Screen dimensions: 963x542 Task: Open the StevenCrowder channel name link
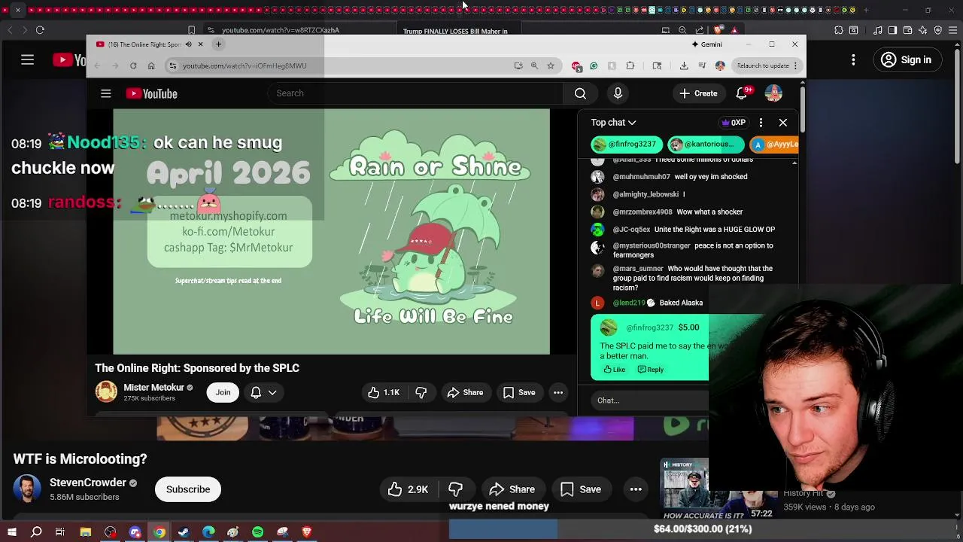pos(88,483)
